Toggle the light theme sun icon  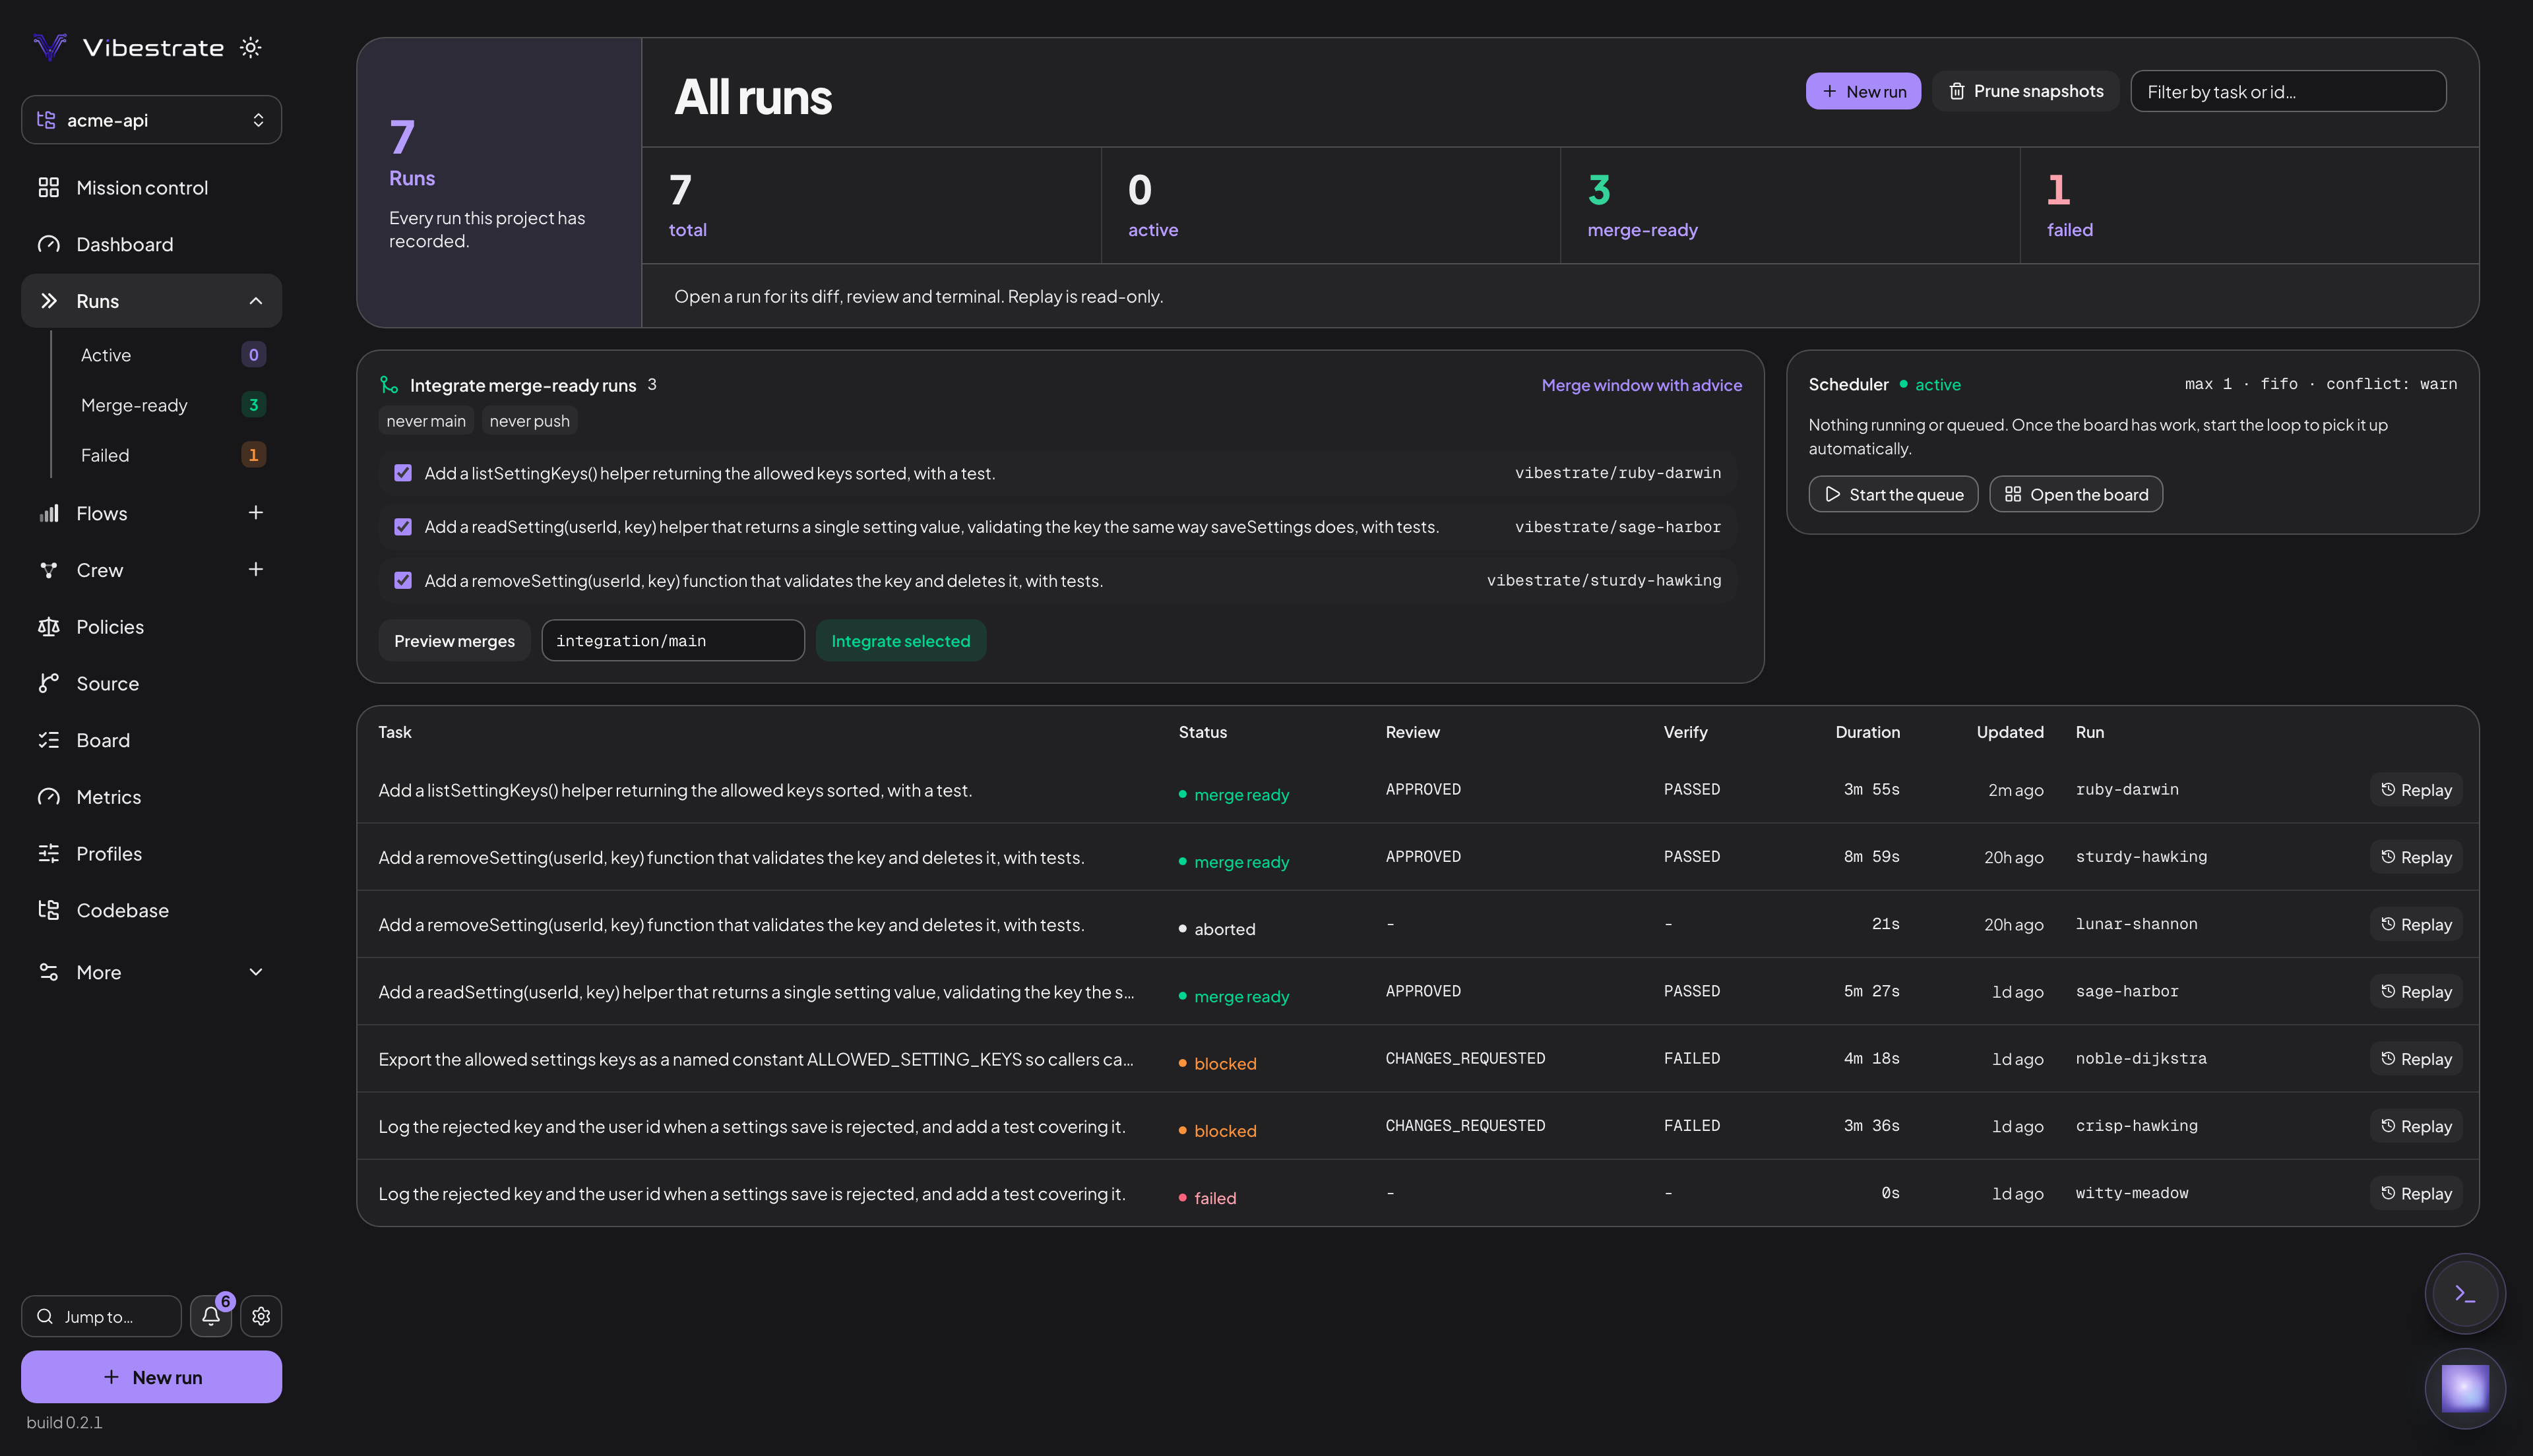[251, 47]
